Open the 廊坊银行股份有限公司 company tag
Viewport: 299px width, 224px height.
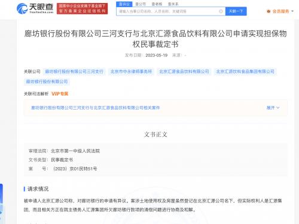47,81
